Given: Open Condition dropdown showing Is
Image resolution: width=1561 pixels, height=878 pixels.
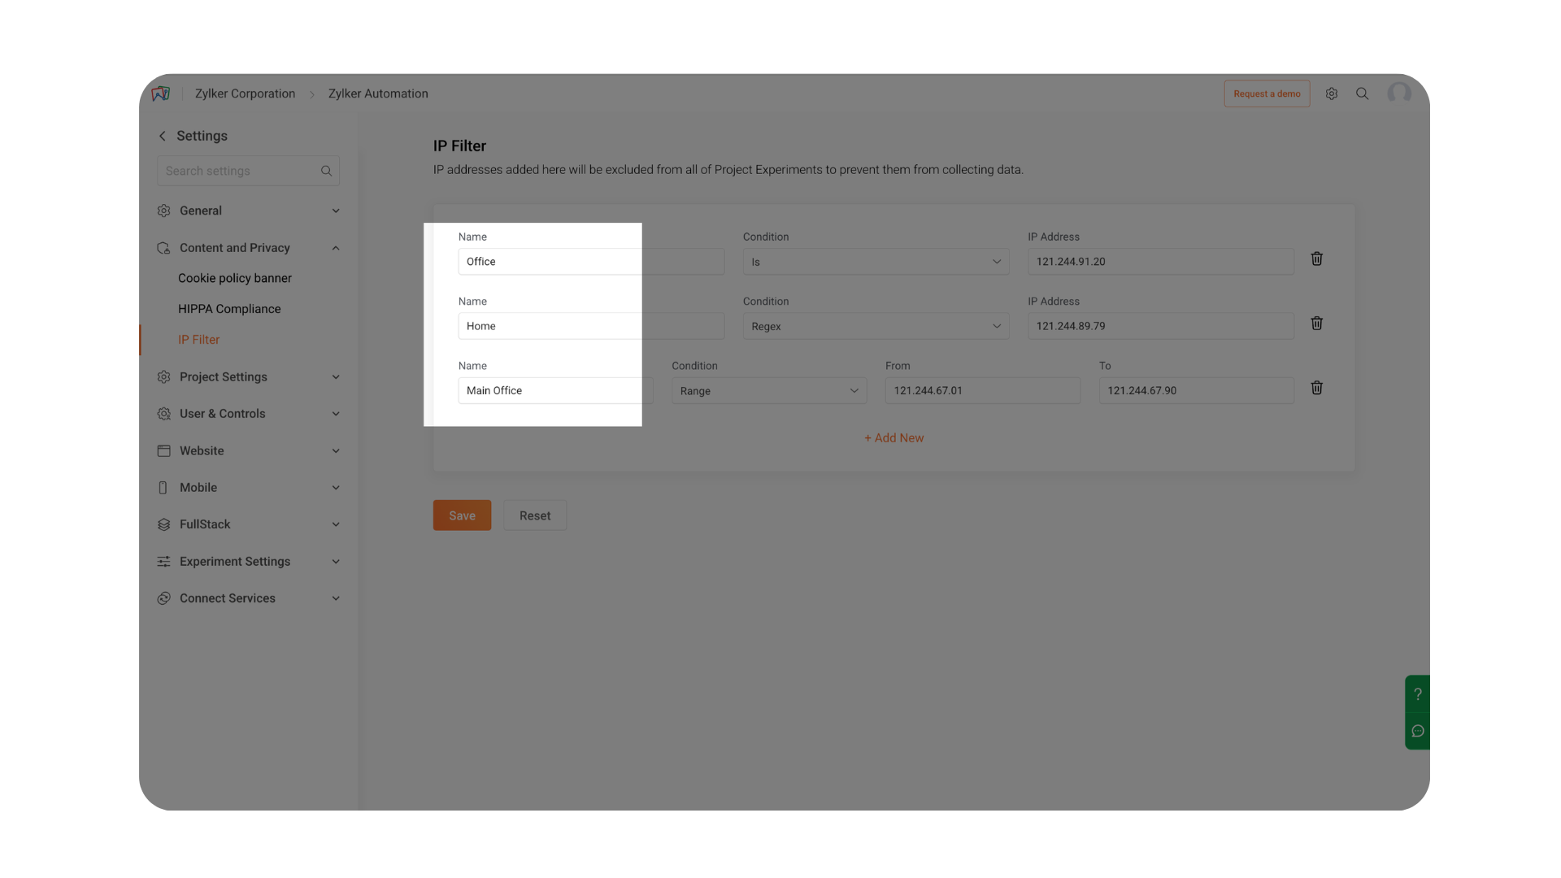Looking at the screenshot, I should tap(876, 262).
